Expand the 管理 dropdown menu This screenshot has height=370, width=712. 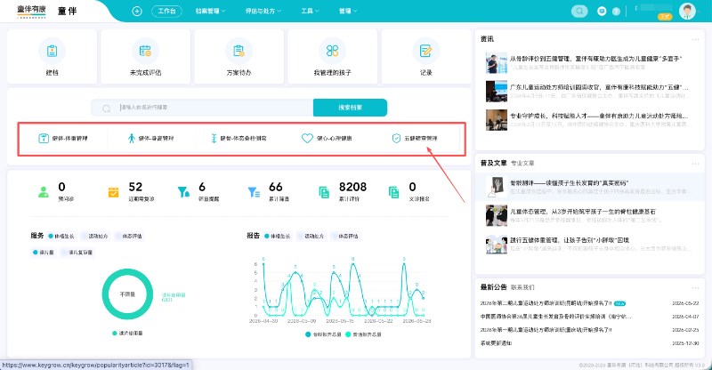point(348,12)
